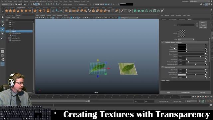The height and width of the screenshot is (120, 213).
Task: Open the Windows menu
Action: tap(32, 1)
